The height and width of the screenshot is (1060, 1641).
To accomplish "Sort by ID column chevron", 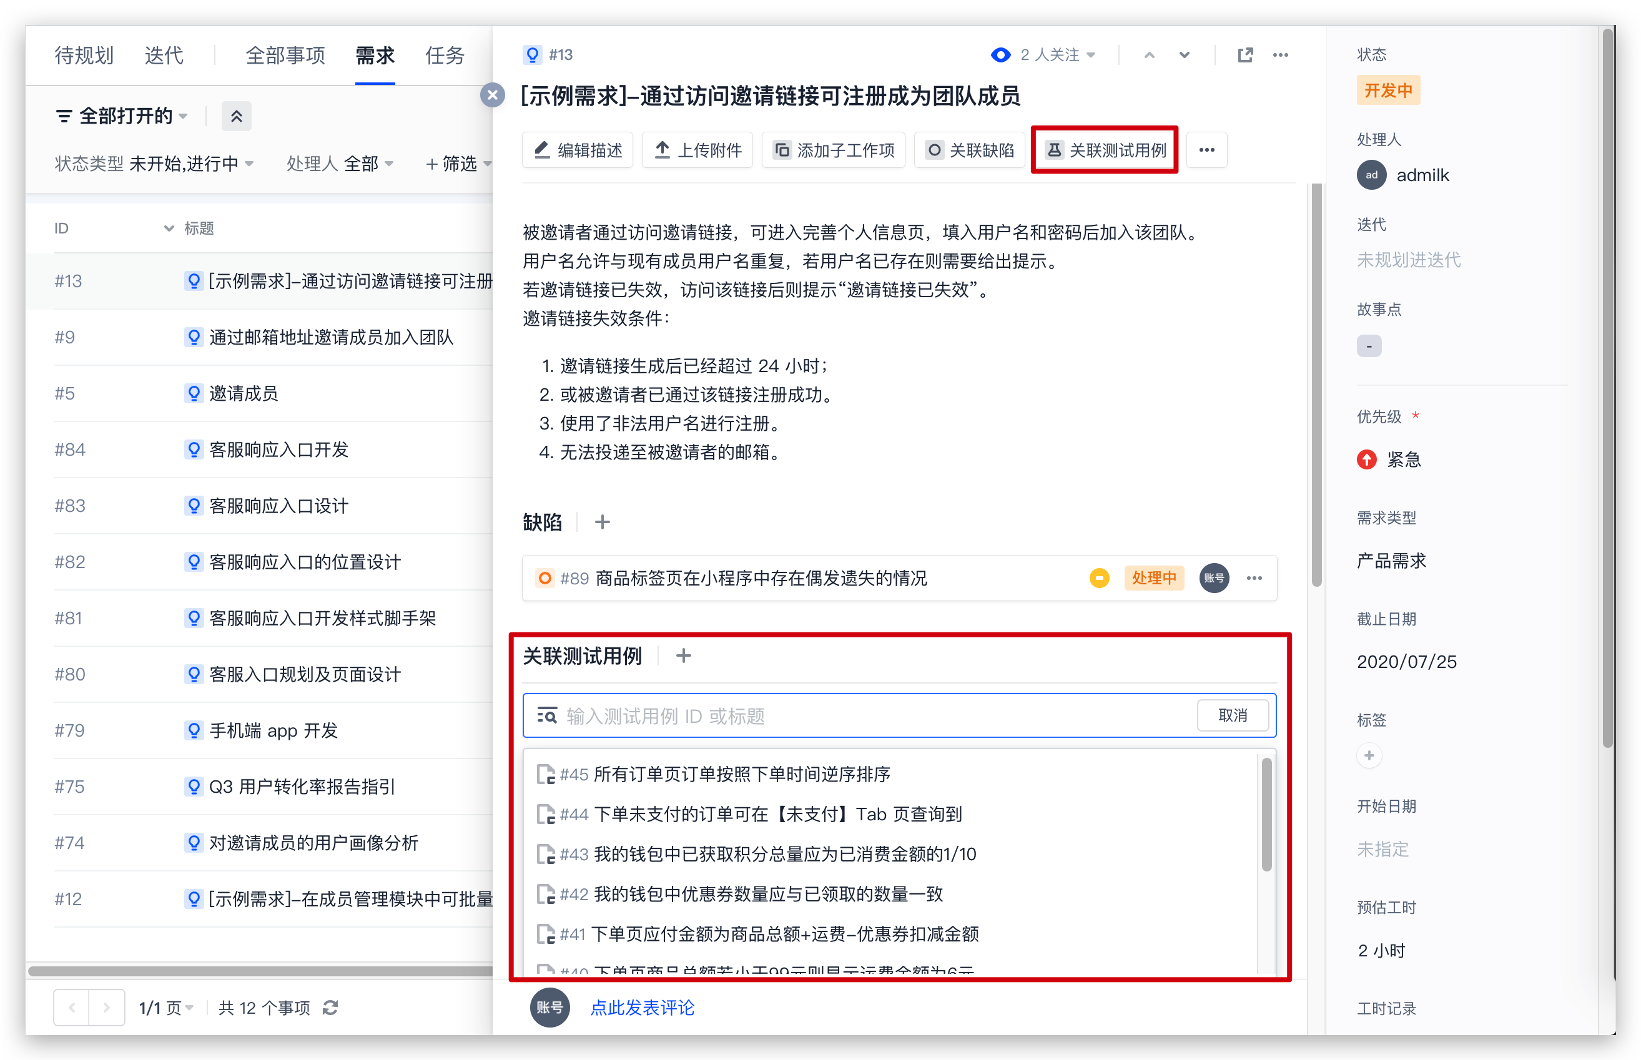I will tap(169, 228).
